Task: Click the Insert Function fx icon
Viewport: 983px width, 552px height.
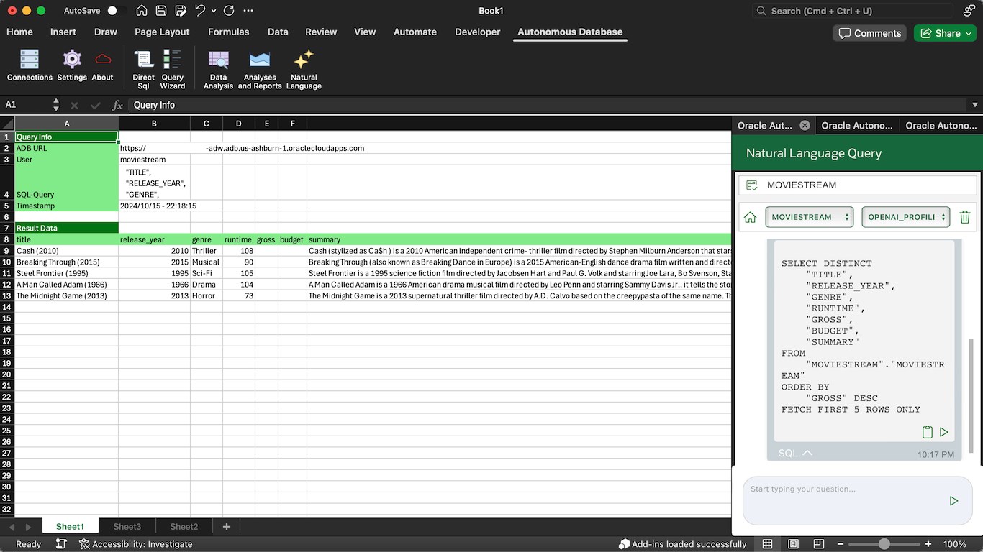Action: [117, 105]
